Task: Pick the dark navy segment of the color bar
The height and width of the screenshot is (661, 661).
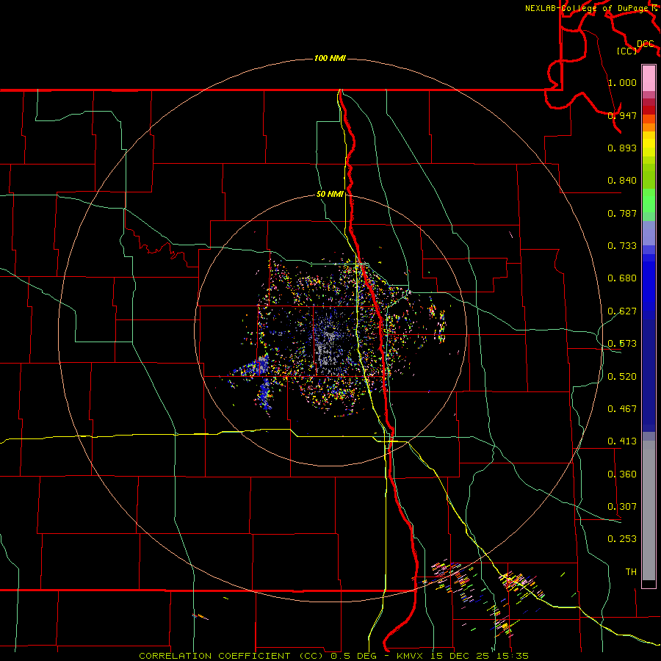Action: [649, 375]
